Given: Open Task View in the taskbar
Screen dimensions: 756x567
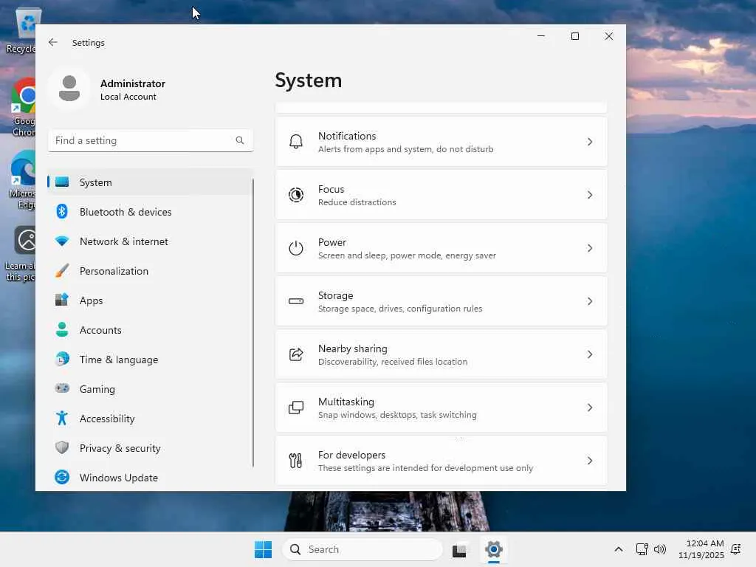Looking at the screenshot, I should [x=459, y=550].
